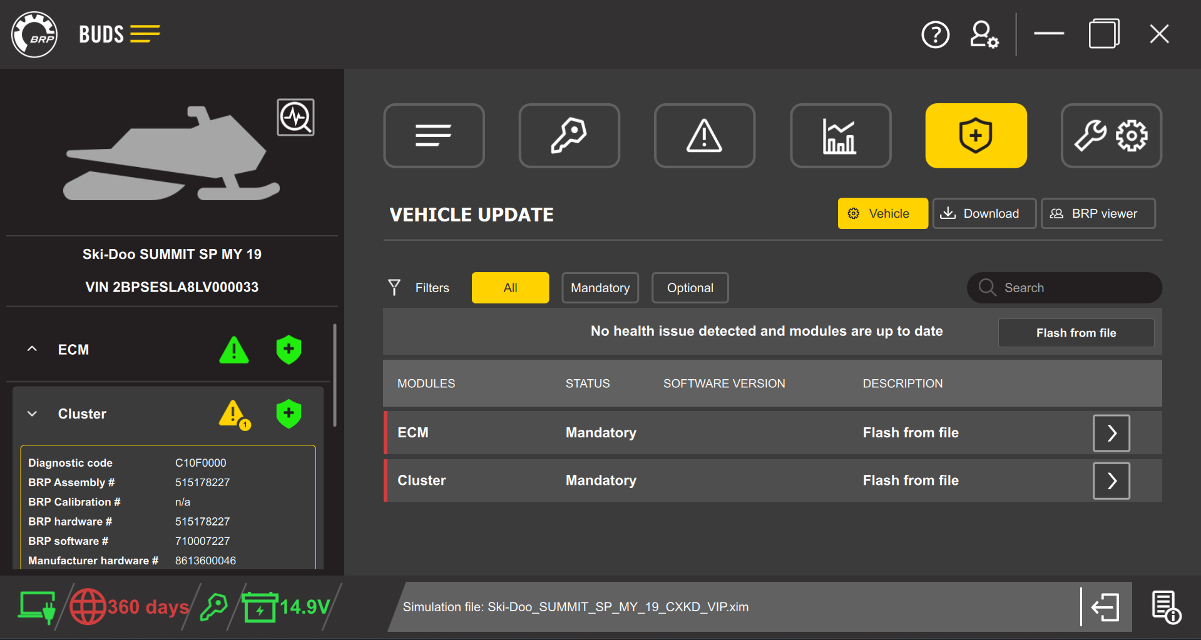Toggle the yellow Vehicle button
This screenshot has width=1201, height=640.
(882, 213)
